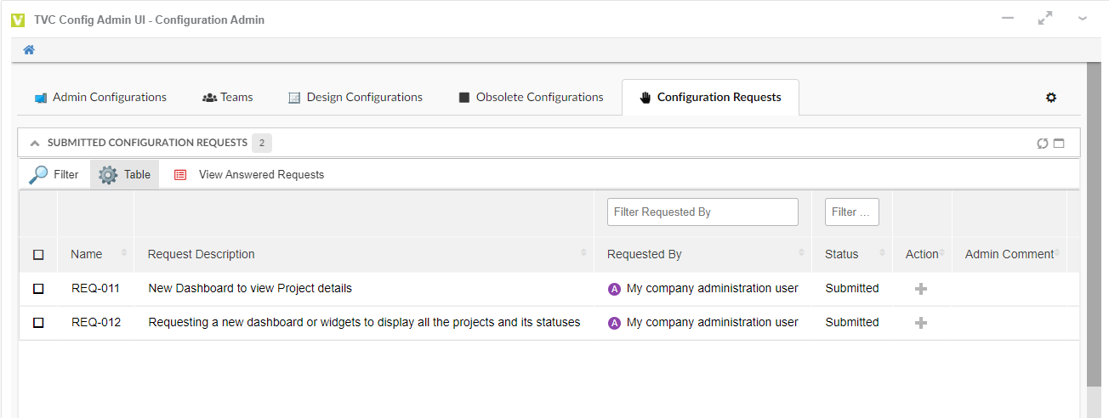Toggle the select-all checkbox in header
This screenshot has height=418, width=1109.
click(x=38, y=255)
